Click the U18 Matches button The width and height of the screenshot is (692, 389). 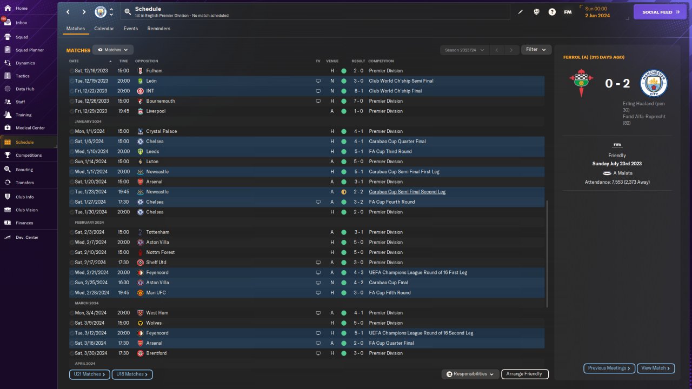tap(132, 374)
